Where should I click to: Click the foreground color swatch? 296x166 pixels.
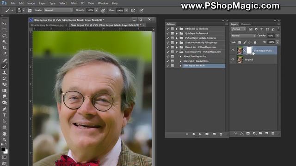[x=3, y=149]
